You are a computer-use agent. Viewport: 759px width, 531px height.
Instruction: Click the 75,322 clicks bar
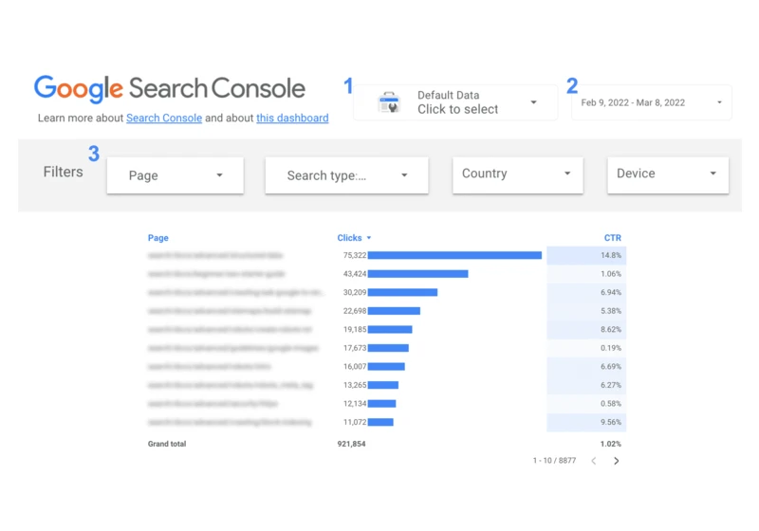click(454, 255)
